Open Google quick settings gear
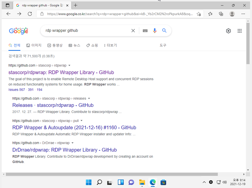252x188 pixels. point(228,31)
